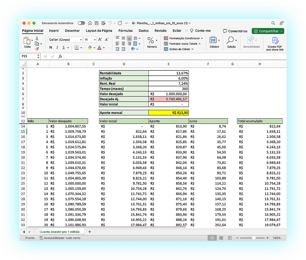Click the zoom slider handle

coord(254,238)
